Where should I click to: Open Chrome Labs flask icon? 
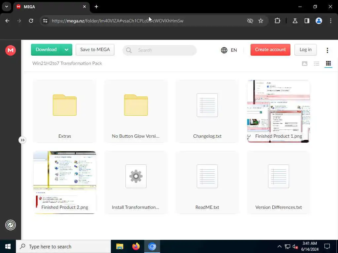[295, 21]
